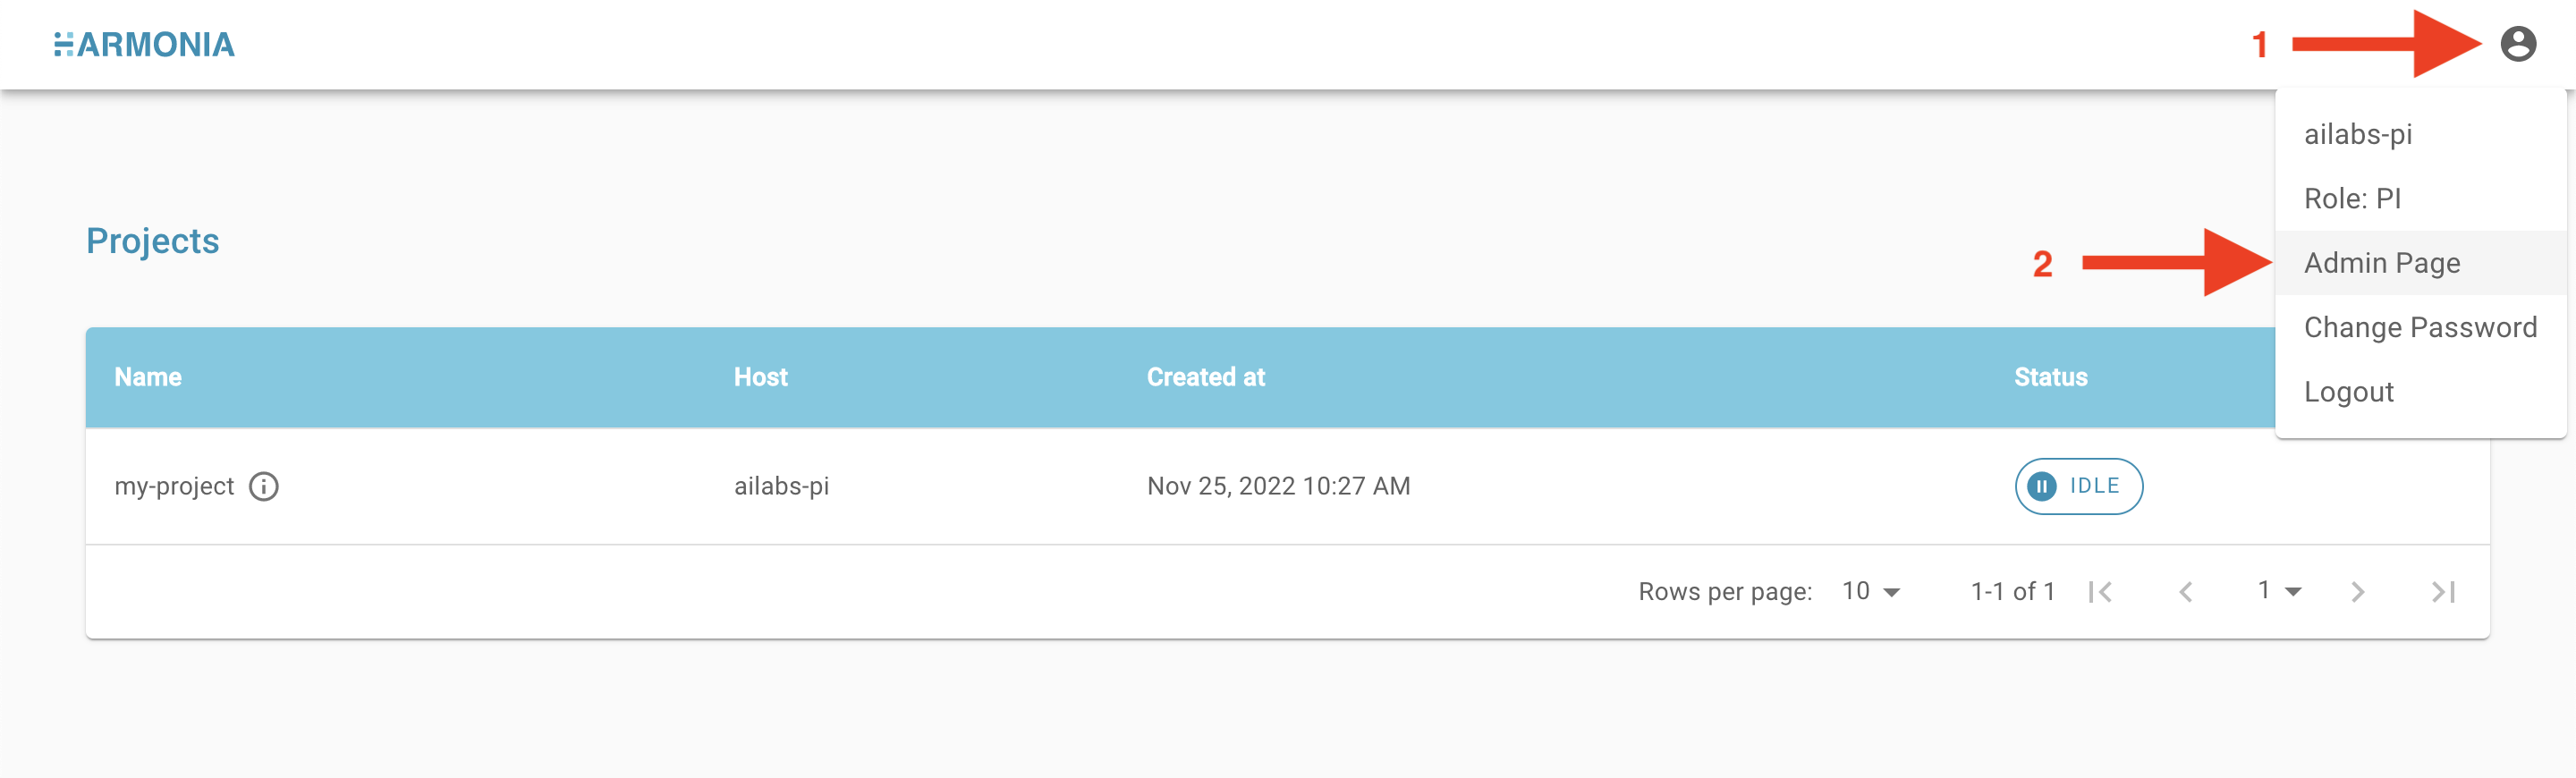Click the Name column header

click(x=148, y=377)
